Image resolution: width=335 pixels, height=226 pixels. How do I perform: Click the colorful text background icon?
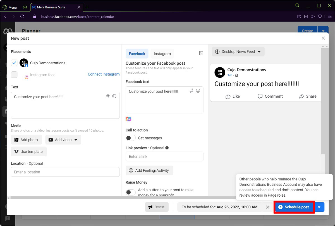coord(128,119)
